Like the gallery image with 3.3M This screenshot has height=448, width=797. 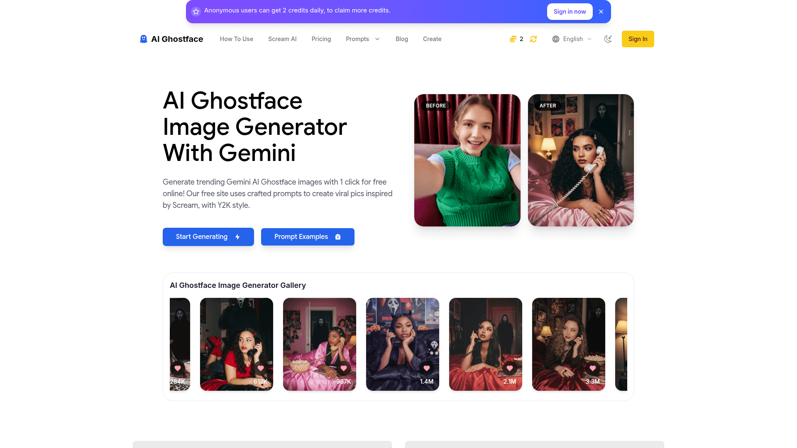coord(593,368)
